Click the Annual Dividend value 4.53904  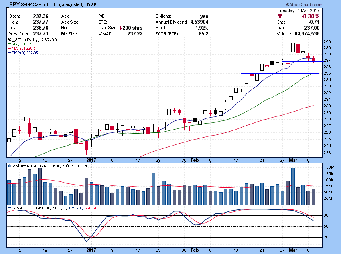click(x=199, y=22)
